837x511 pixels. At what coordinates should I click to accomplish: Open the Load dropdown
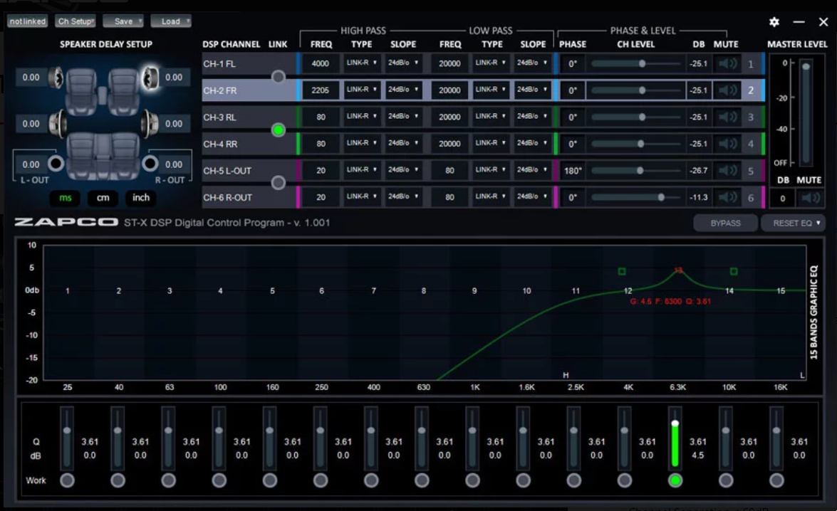[171, 21]
